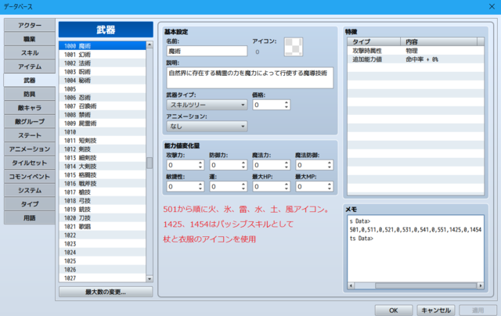Click memo scroll-left arrow
Screen dimensions: 501x316
351,285
